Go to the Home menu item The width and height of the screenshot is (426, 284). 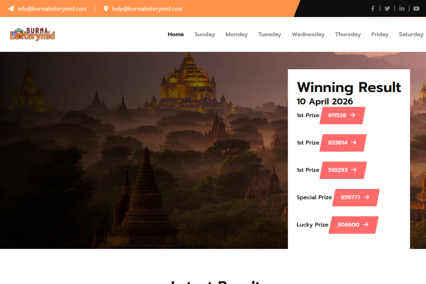(176, 34)
